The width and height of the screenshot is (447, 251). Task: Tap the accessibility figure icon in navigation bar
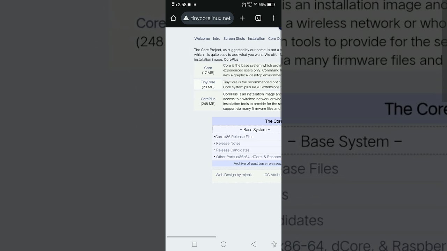274,244
